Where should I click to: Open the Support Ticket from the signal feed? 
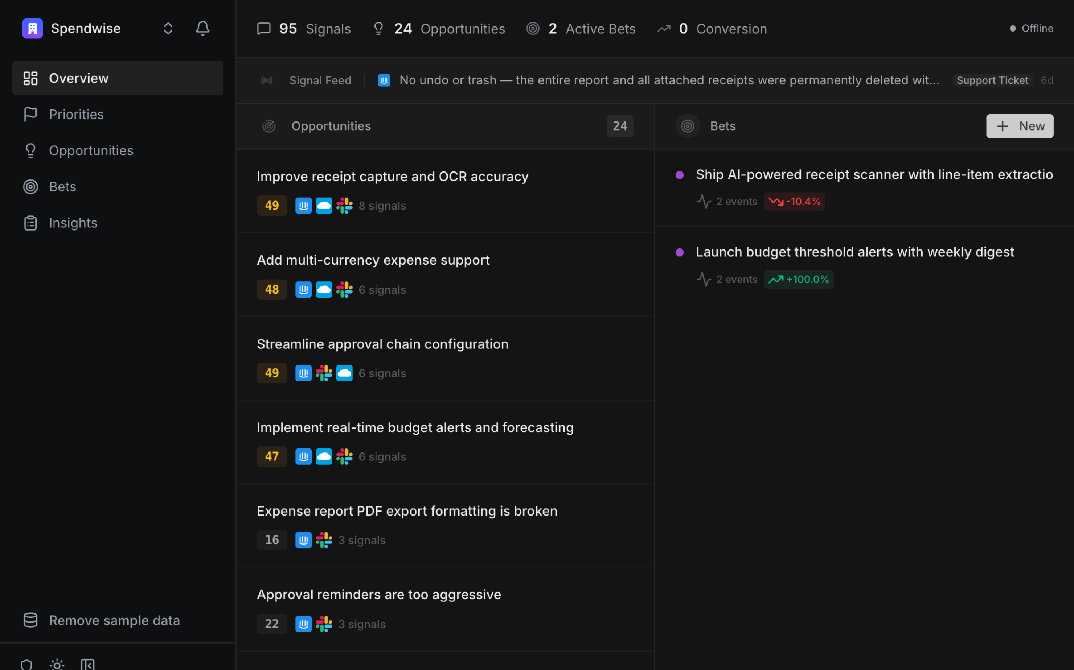click(x=992, y=80)
